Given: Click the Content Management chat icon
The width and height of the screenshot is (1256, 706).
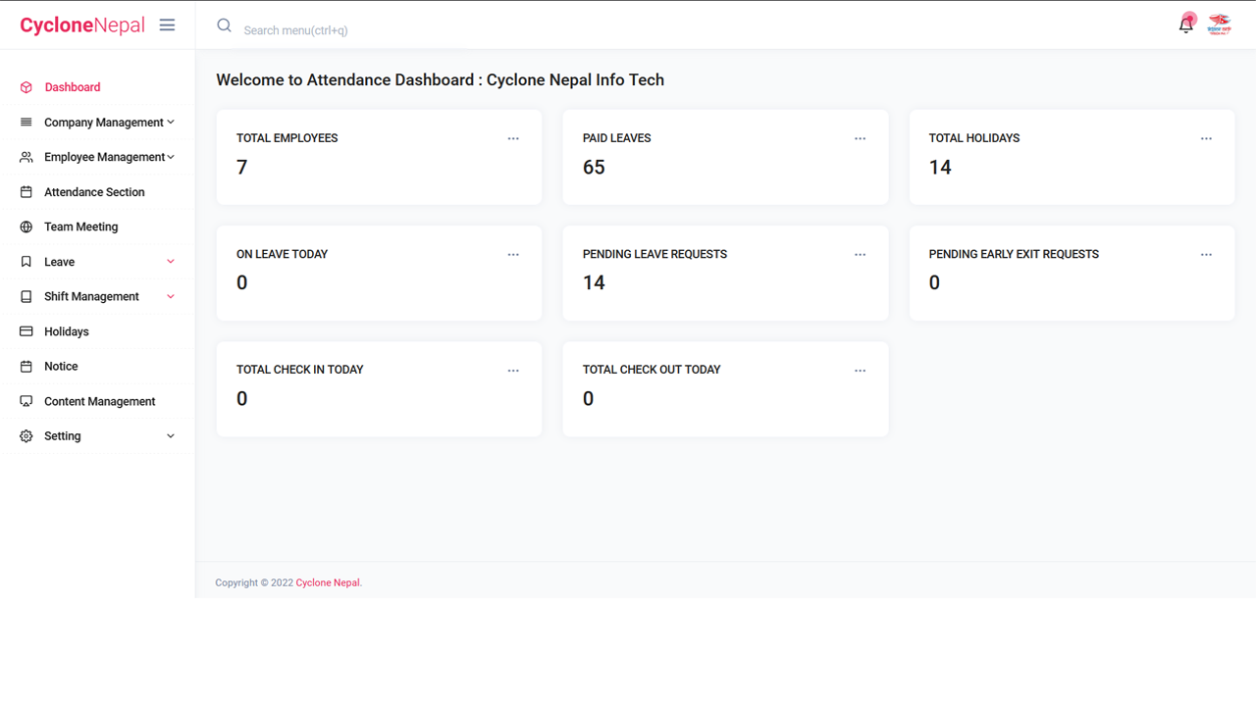Looking at the screenshot, I should 25,401.
